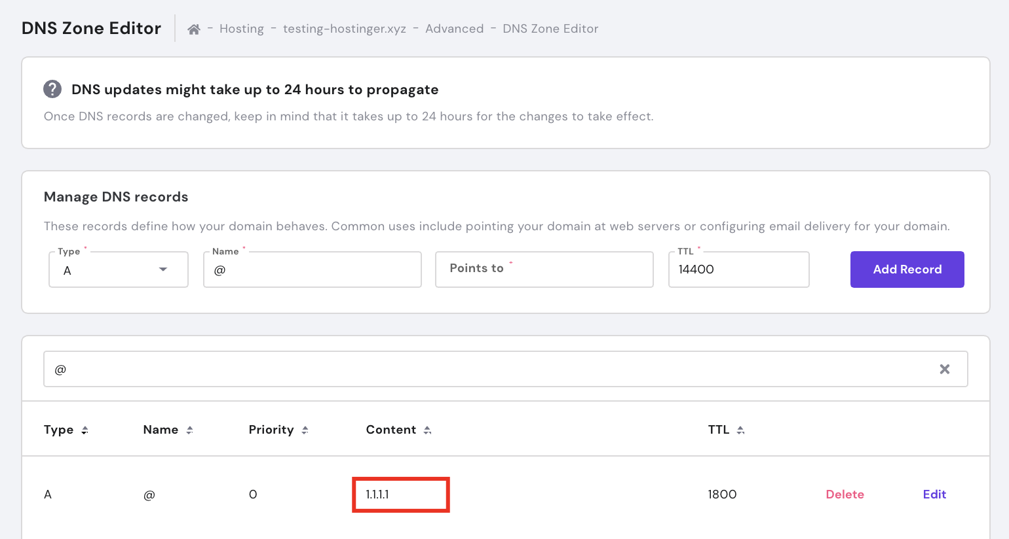Click into the Points to field
Viewport: 1009px width, 539px height.
[544, 269]
